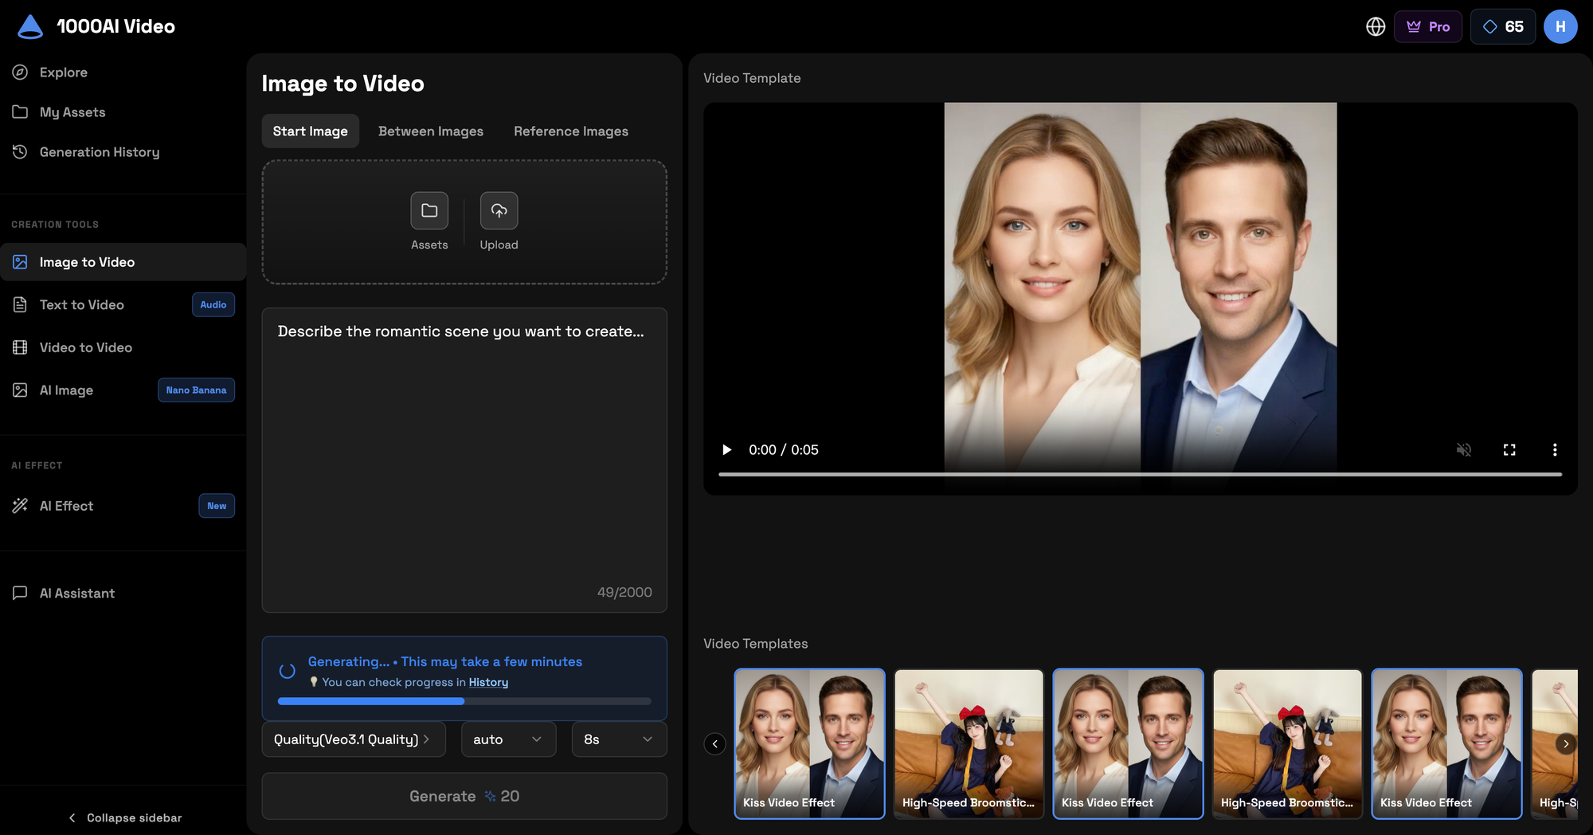Switch to the Between Images tab
The image size is (1593, 835).
pyautogui.click(x=430, y=131)
